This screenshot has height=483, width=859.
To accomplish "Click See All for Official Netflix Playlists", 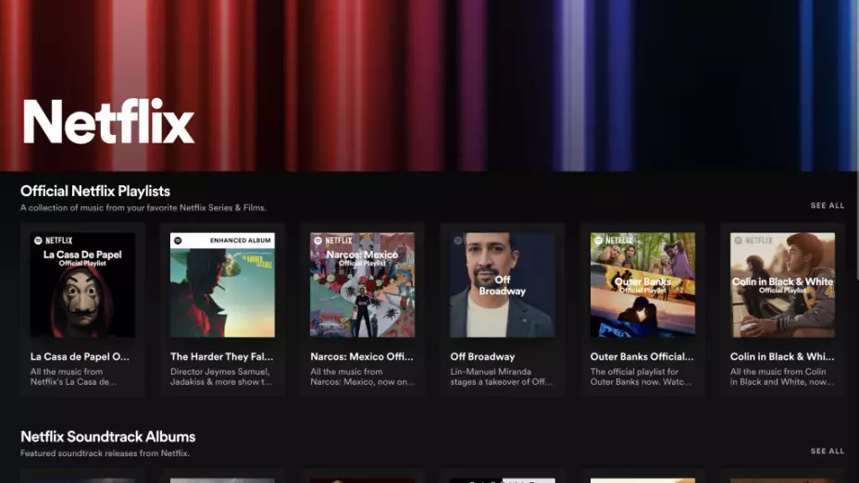I will click(827, 205).
